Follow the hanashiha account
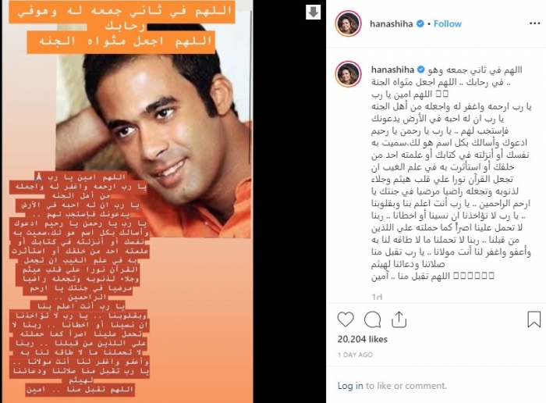 click(x=448, y=23)
